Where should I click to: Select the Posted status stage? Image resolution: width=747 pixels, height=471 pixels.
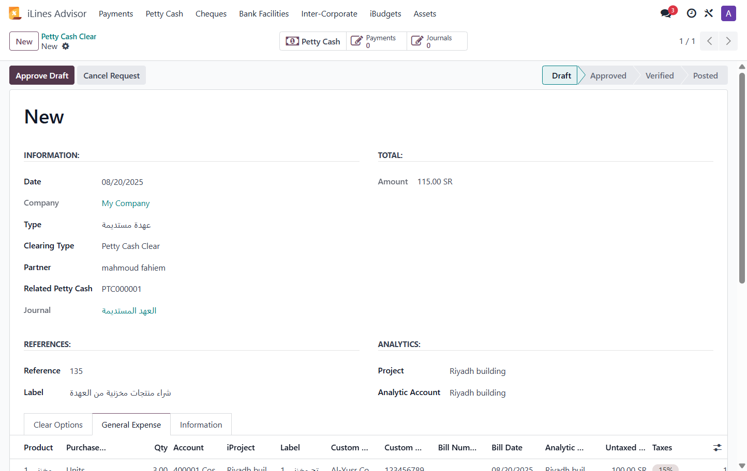click(x=705, y=75)
